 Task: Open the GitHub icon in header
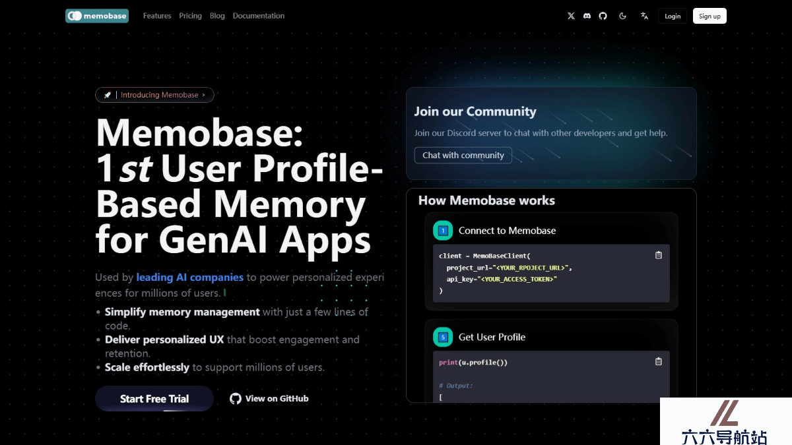(603, 16)
